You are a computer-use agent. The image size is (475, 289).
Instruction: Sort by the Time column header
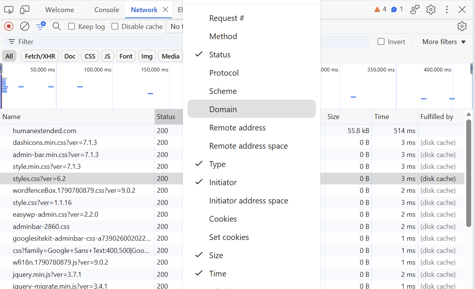point(395,117)
